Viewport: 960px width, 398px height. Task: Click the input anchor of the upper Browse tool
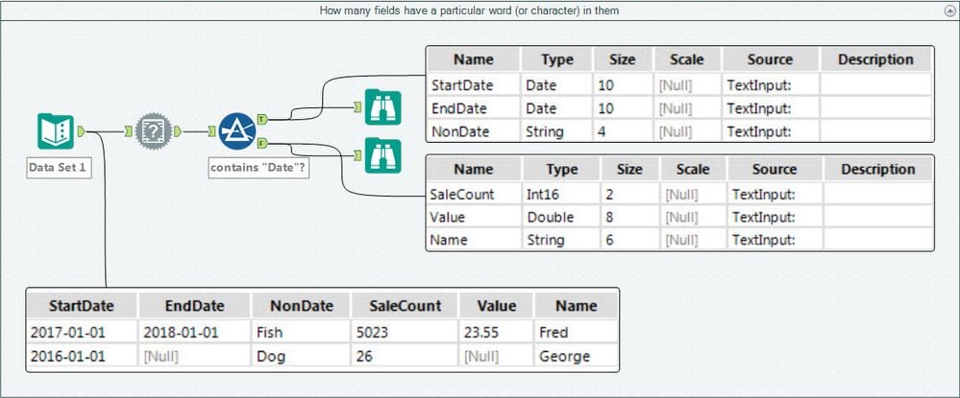[357, 107]
